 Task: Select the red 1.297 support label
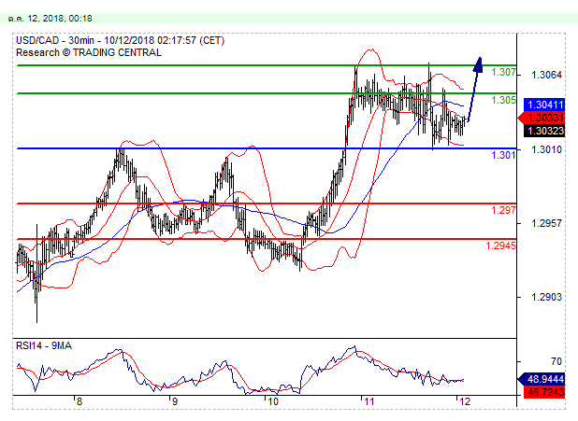click(503, 211)
